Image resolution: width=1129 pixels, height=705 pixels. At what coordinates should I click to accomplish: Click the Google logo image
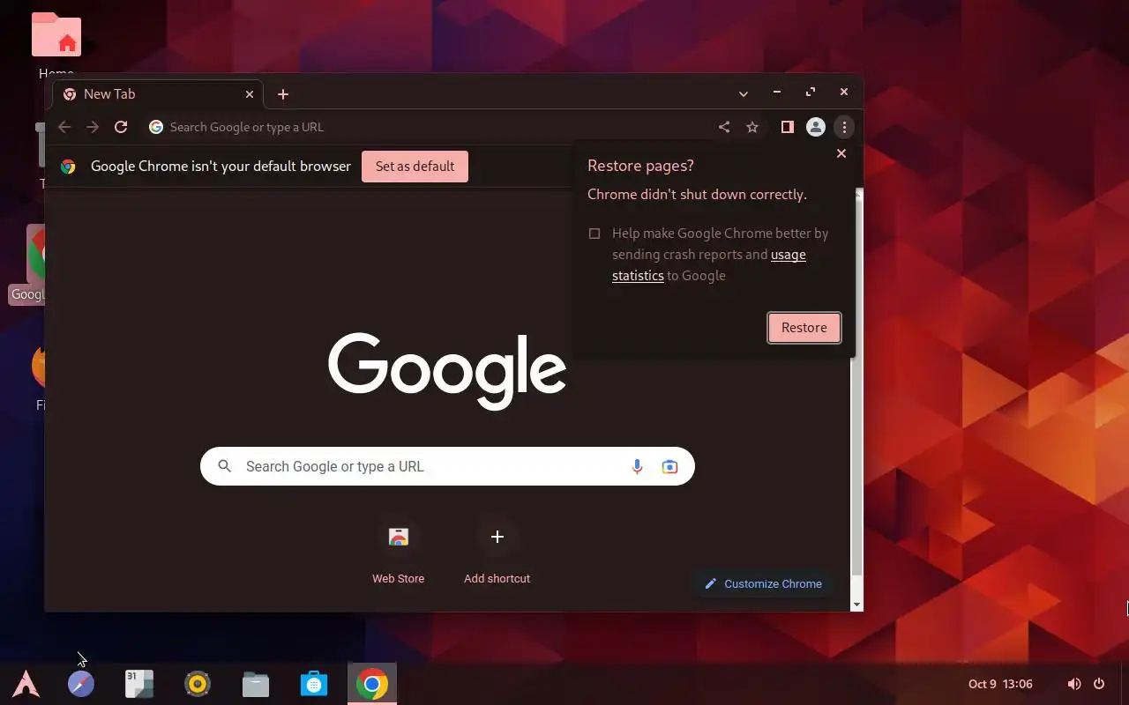[447, 370]
